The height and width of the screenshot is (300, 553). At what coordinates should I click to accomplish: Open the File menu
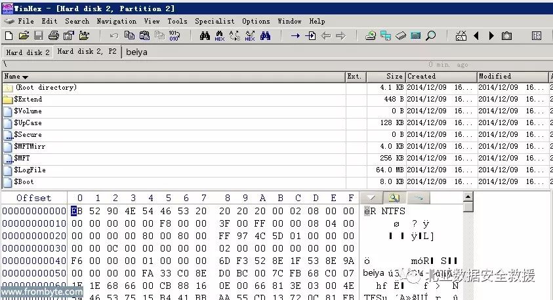[x=26, y=21]
